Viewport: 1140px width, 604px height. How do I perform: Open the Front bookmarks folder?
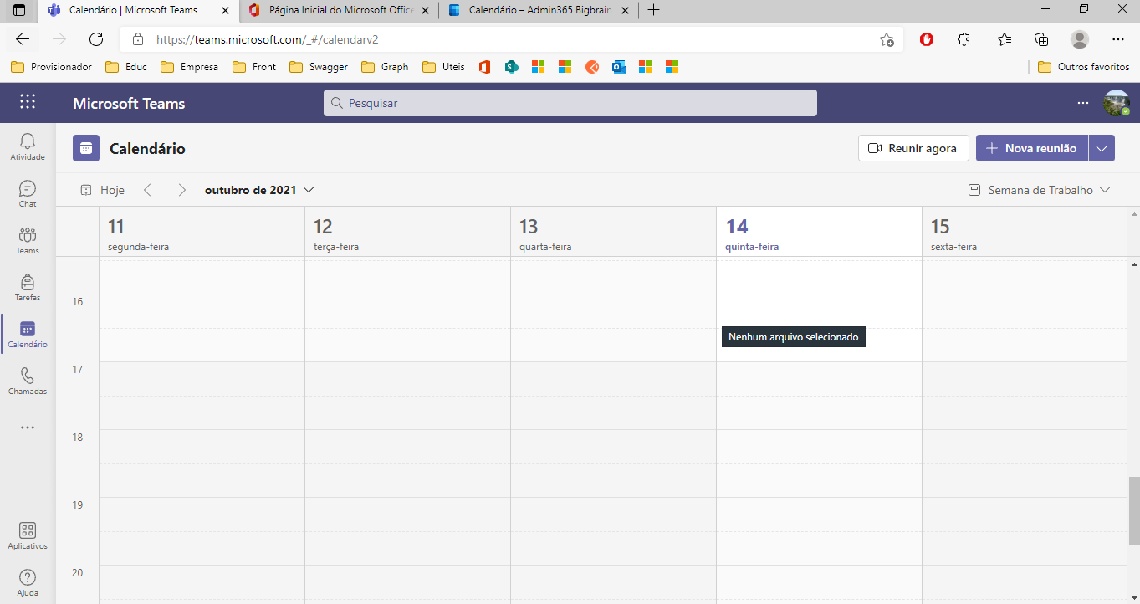coord(254,67)
